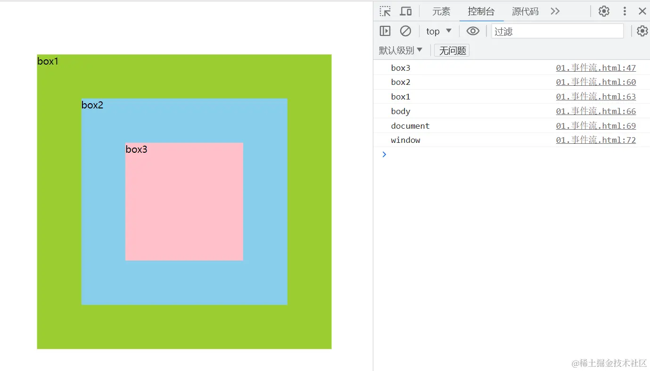The image size is (650, 371).
Task: Open the top JavaScript context dropdown
Action: coord(439,31)
